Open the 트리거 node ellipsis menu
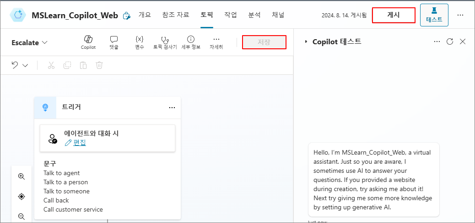The image size is (475, 223). point(172,108)
